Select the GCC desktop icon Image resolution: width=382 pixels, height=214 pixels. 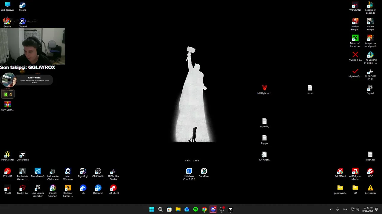pyautogui.click(x=370, y=173)
